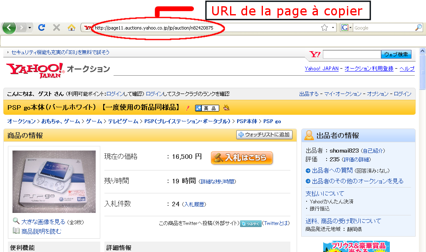Go to the home page icon
This screenshot has height=252, width=426.
[72, 27]
